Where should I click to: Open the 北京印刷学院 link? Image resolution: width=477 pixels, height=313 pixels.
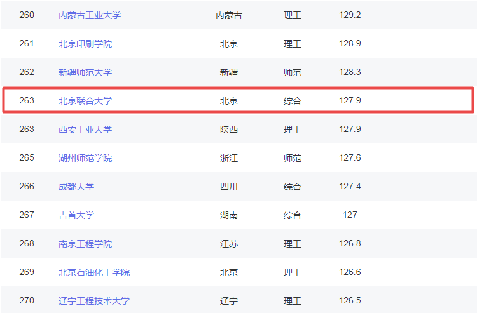[x=85, y=44]
